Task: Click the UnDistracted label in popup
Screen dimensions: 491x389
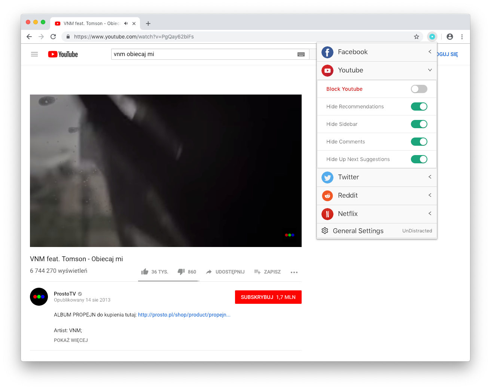Action: pyautogui.click(x=417, y=231)
